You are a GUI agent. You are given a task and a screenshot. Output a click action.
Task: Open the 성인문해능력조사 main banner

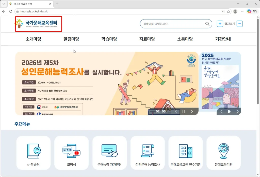point(107,83)
